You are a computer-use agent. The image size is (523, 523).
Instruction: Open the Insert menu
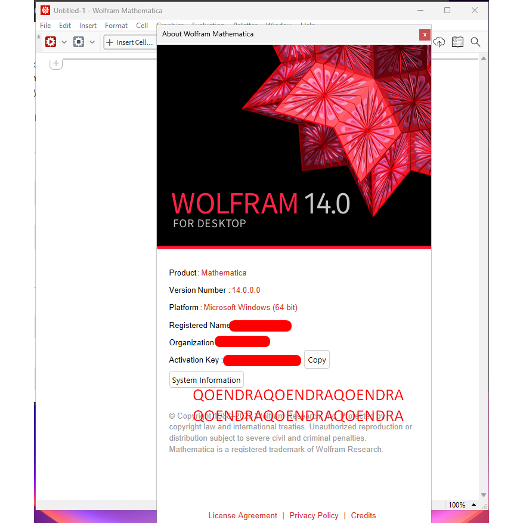(x=88, y=26)
